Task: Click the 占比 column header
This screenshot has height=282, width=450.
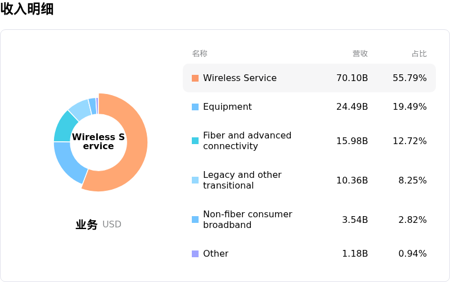Action: [x=419, y=53]
